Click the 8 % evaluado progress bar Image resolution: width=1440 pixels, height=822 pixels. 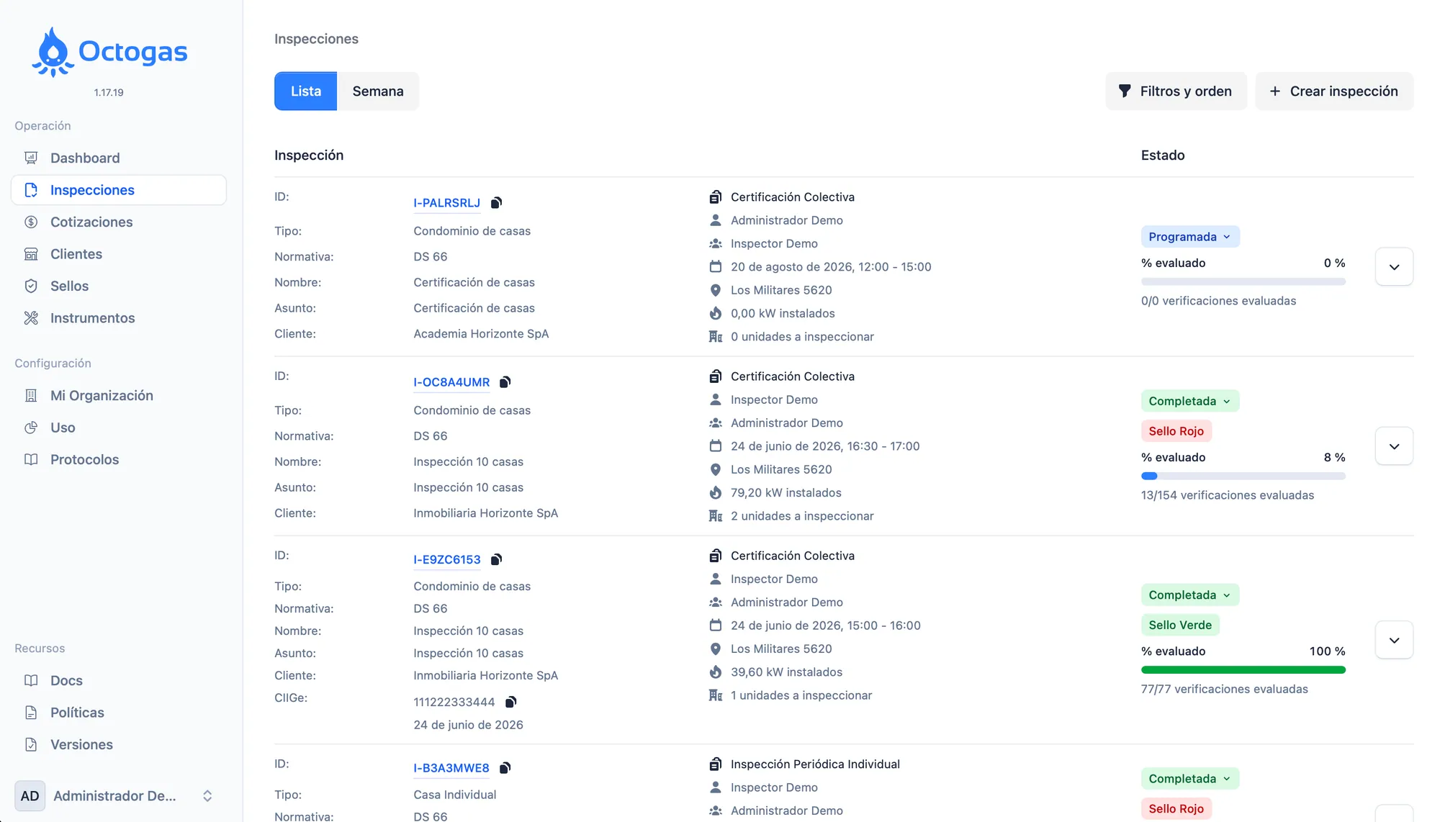pyautogui.click(x=1243, y=476)
